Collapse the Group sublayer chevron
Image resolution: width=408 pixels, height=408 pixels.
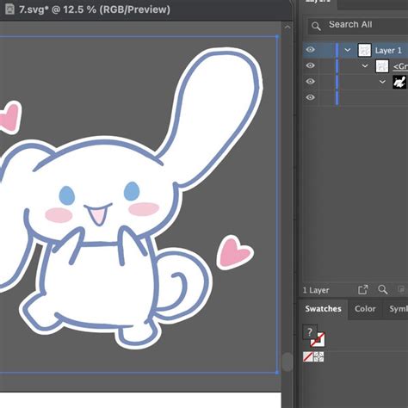pos(365,66)
